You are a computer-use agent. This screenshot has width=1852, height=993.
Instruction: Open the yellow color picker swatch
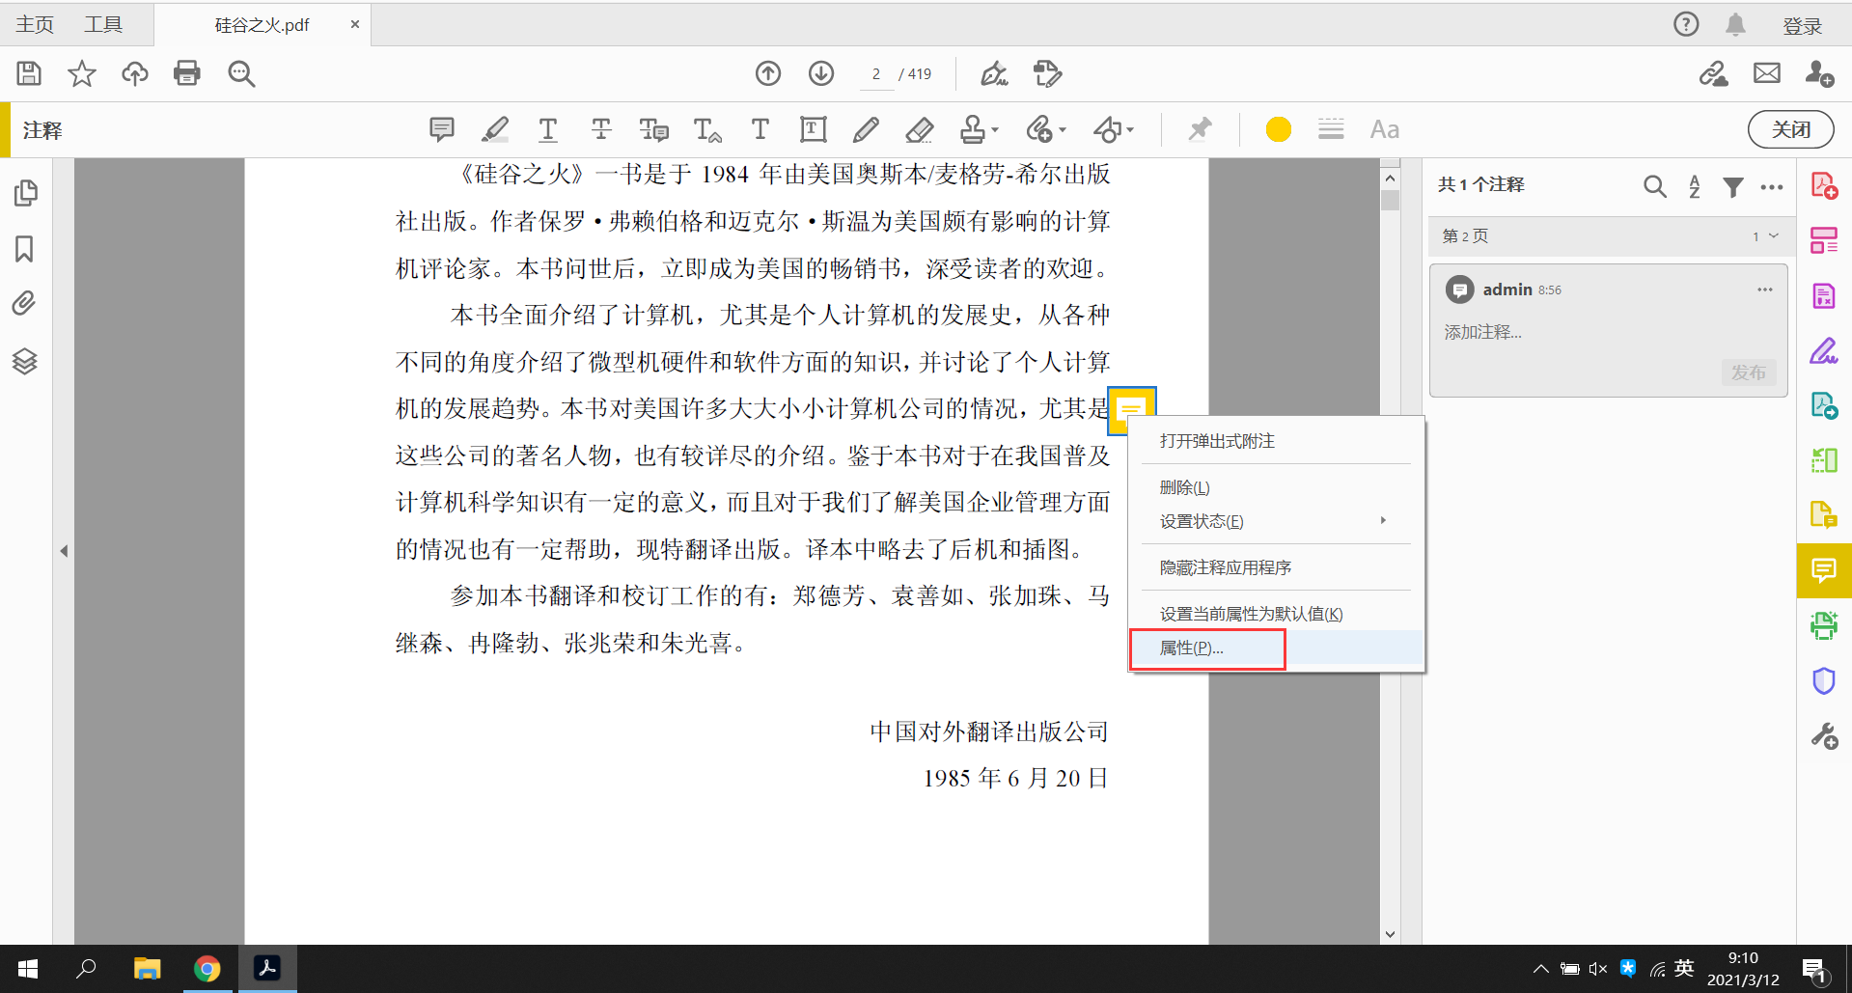point(1279,129)
